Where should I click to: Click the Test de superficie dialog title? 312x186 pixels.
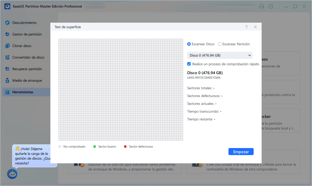(68, 27)
